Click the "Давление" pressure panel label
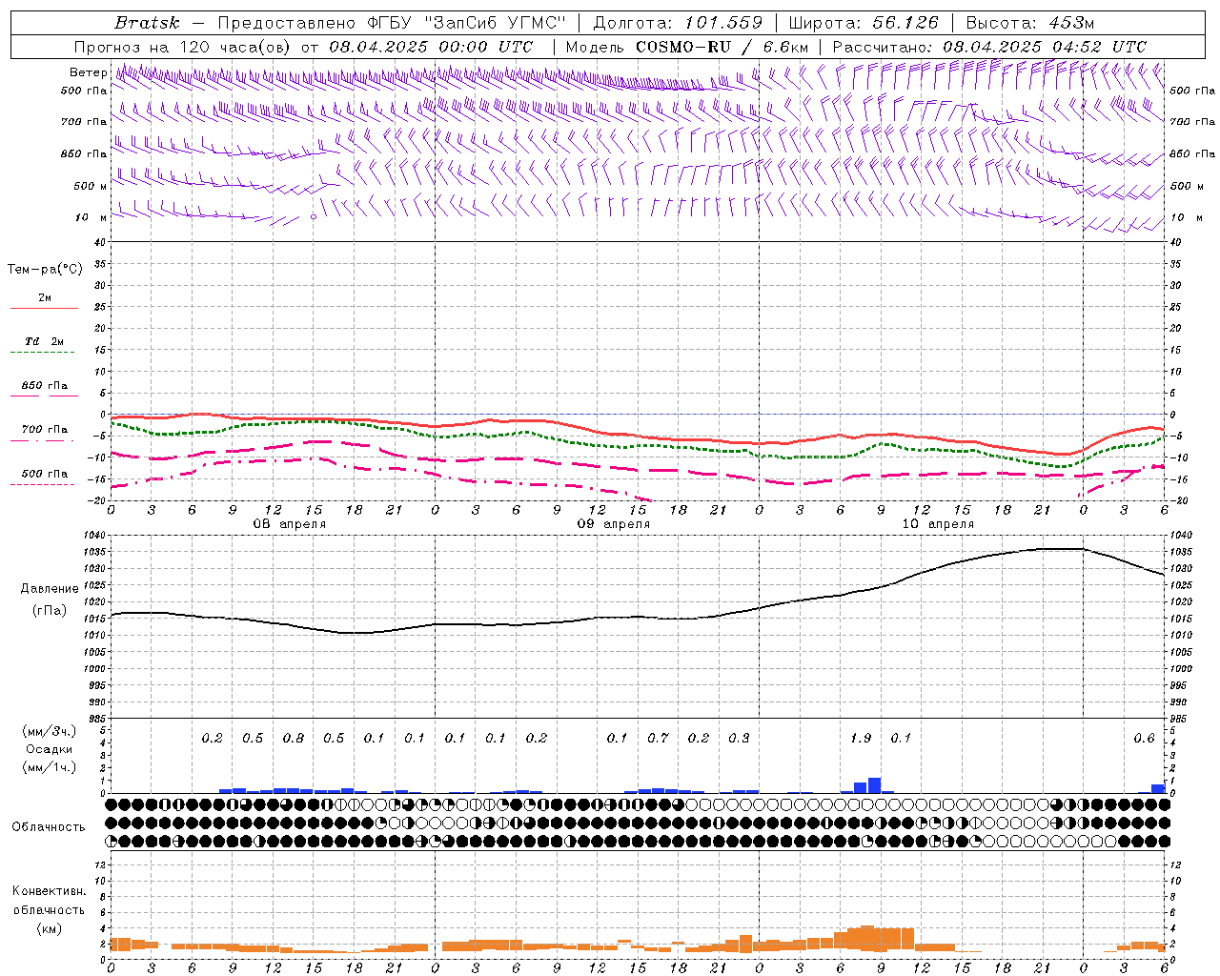 coord(50,589)
